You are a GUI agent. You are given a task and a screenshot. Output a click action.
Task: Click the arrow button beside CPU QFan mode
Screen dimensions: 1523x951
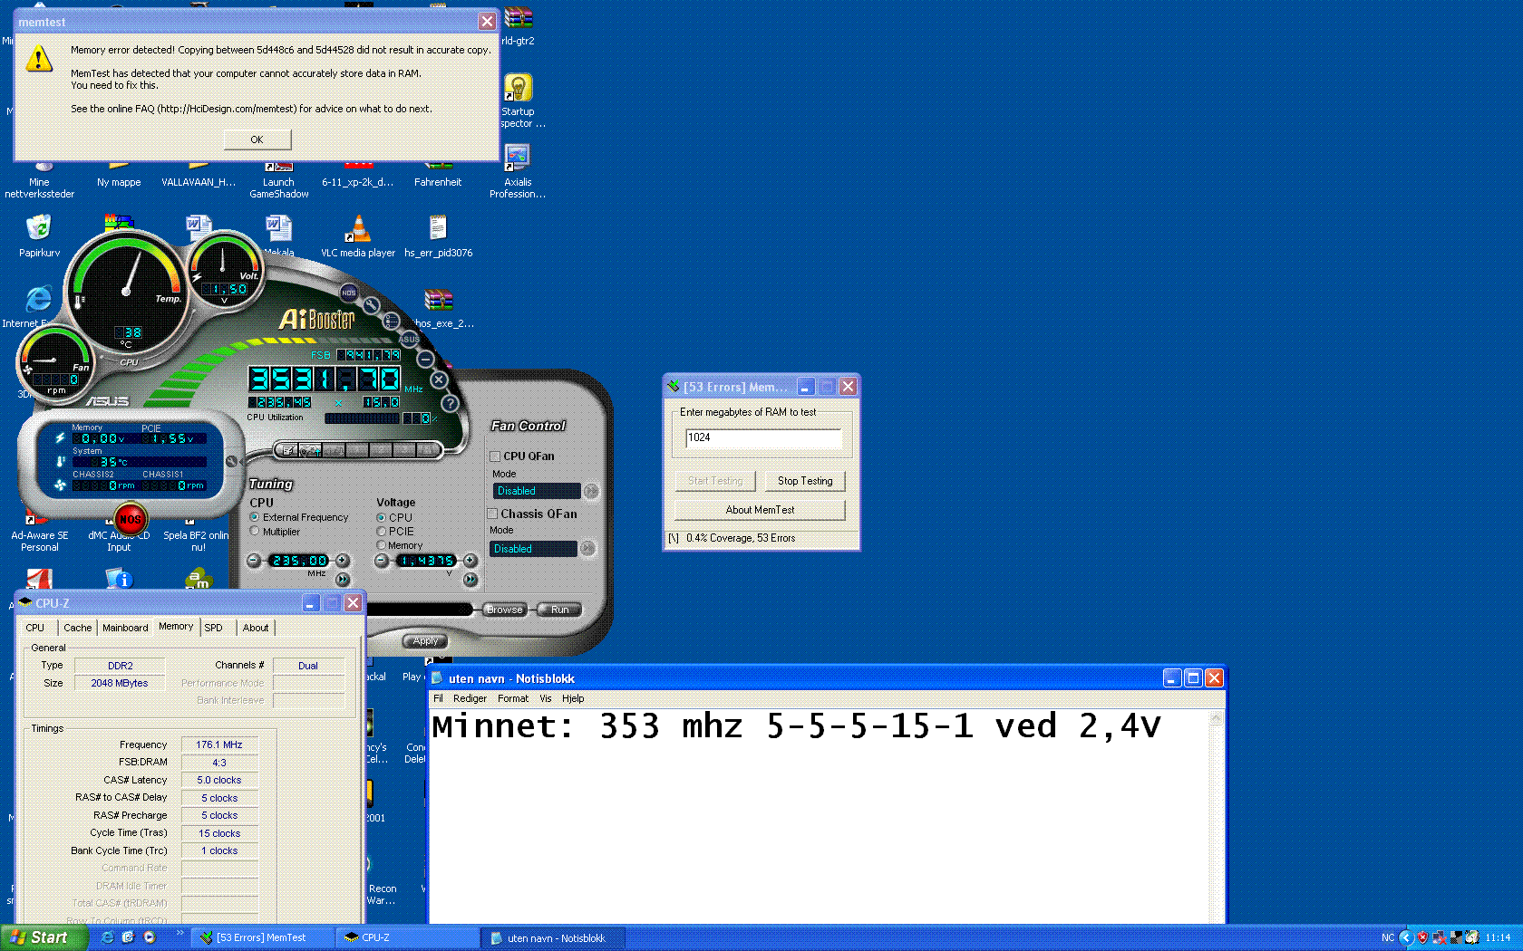(x=591, y=491)
